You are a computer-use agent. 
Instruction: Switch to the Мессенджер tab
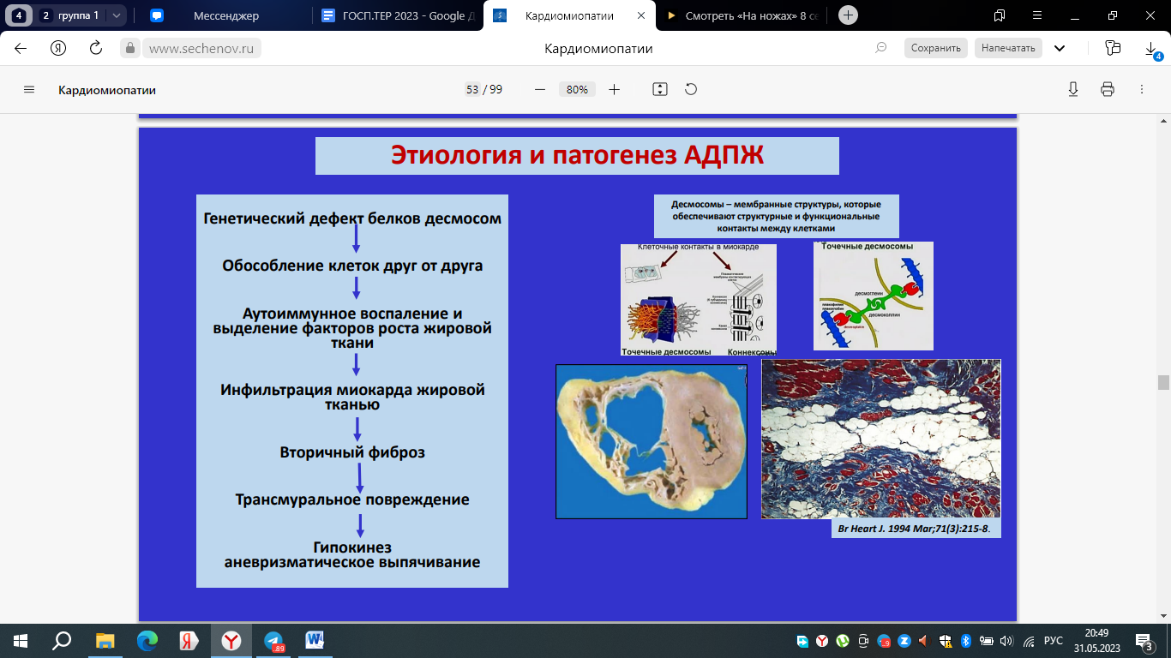tap(226, 15)
